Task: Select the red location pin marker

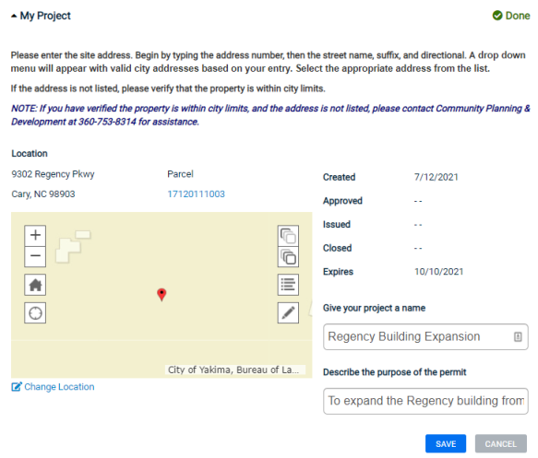Action: 161,294
